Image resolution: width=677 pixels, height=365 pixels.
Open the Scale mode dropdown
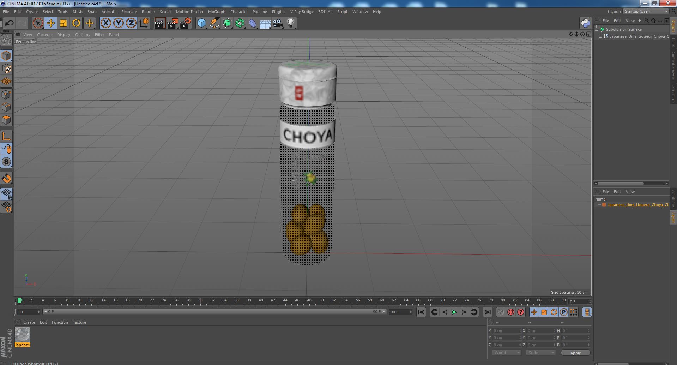(x=540, y=353)
